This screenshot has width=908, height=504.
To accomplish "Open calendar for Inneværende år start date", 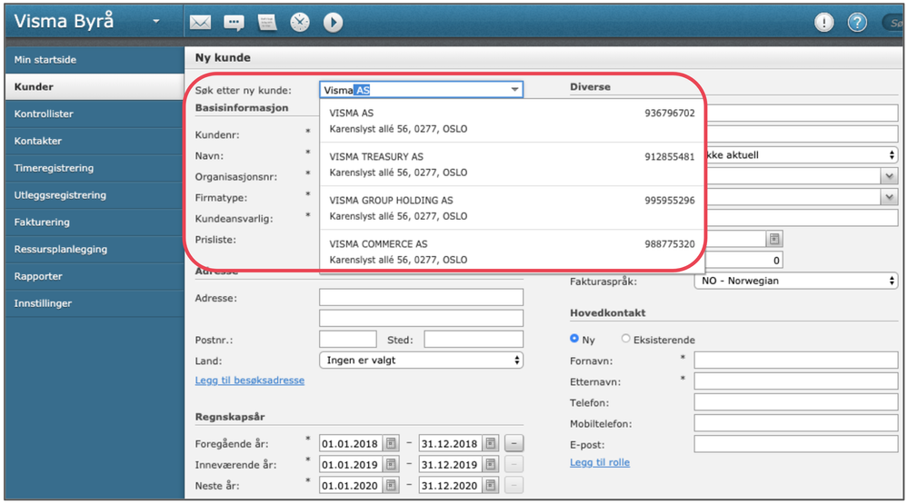I will point(392,465).
